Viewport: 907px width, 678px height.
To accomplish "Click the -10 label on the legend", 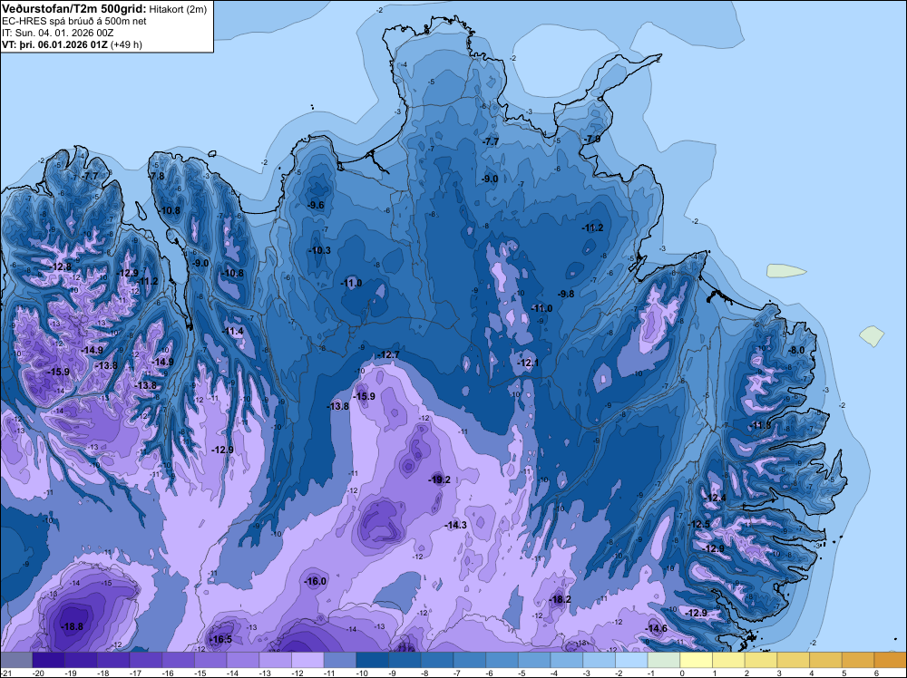I will (x=363, y=673).
